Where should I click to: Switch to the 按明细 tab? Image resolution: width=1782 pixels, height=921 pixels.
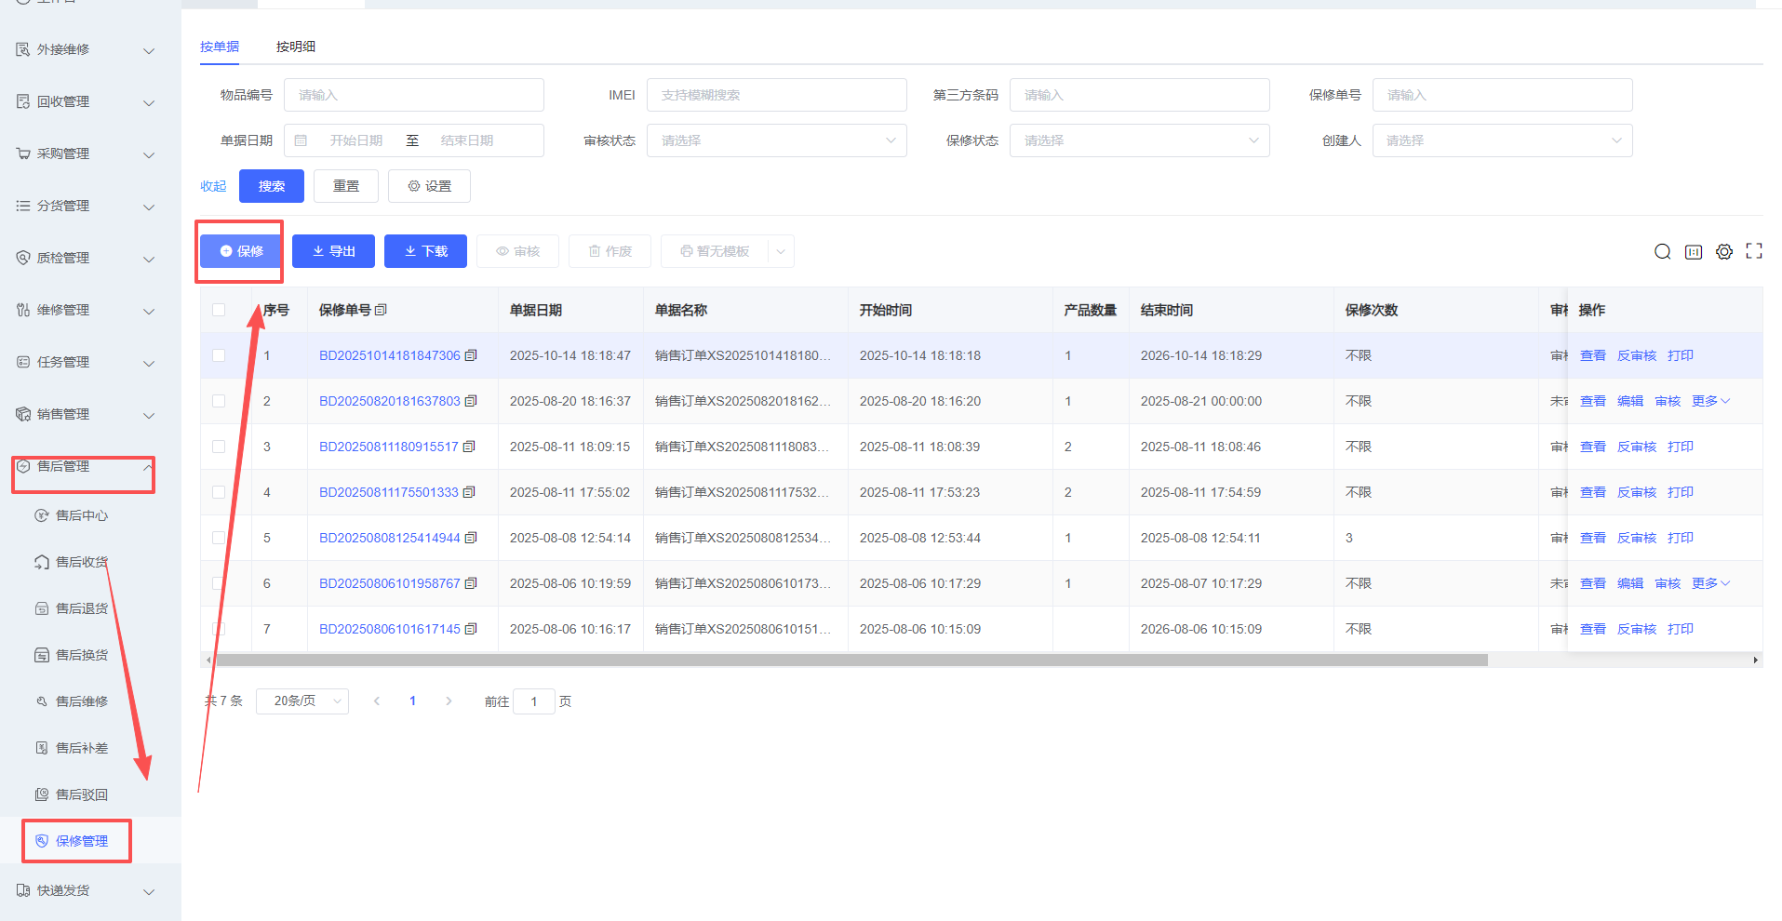[295, 47]
